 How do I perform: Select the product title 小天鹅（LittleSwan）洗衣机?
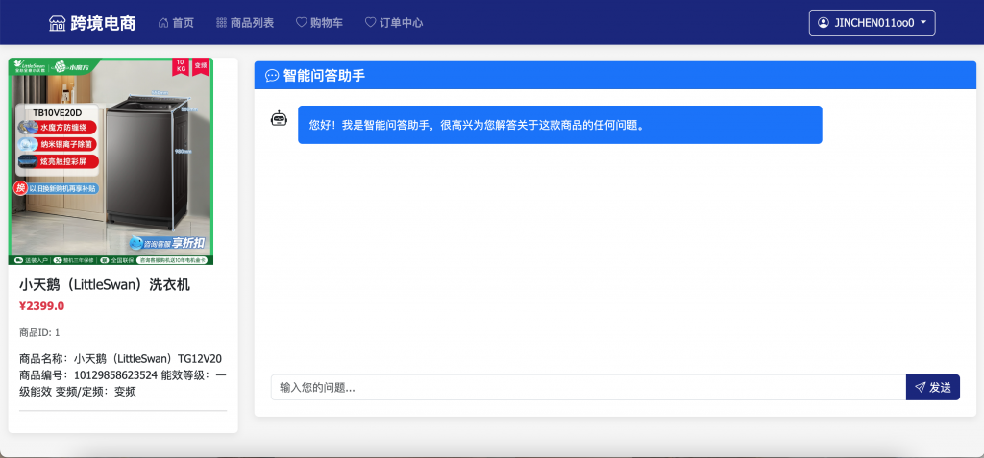[104, 285]
